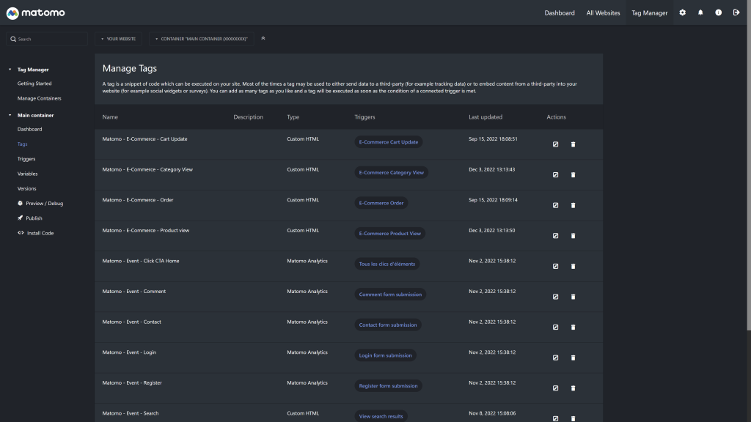Open the Main Container selector dropdown
The image size is (751, 422).
point(201,39)
